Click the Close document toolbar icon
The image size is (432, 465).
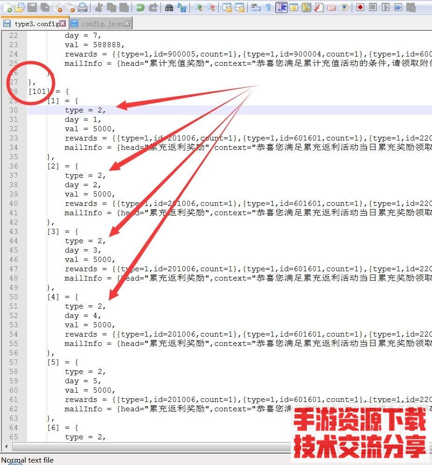58,7
